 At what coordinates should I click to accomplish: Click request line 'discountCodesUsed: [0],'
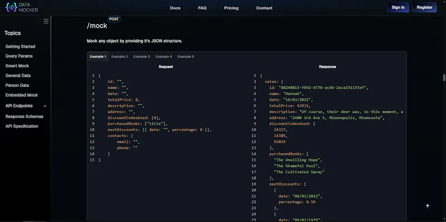(134, 118)
